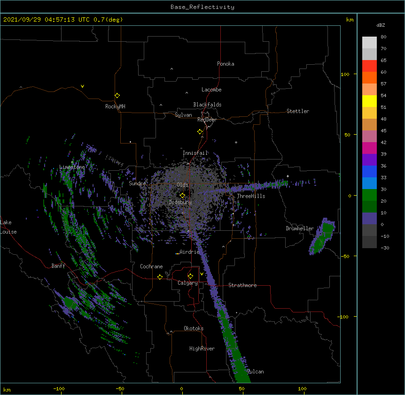Click the Didsbury town label
The image size is (405, 395).
pyautogui.click(x=180, y=202)
